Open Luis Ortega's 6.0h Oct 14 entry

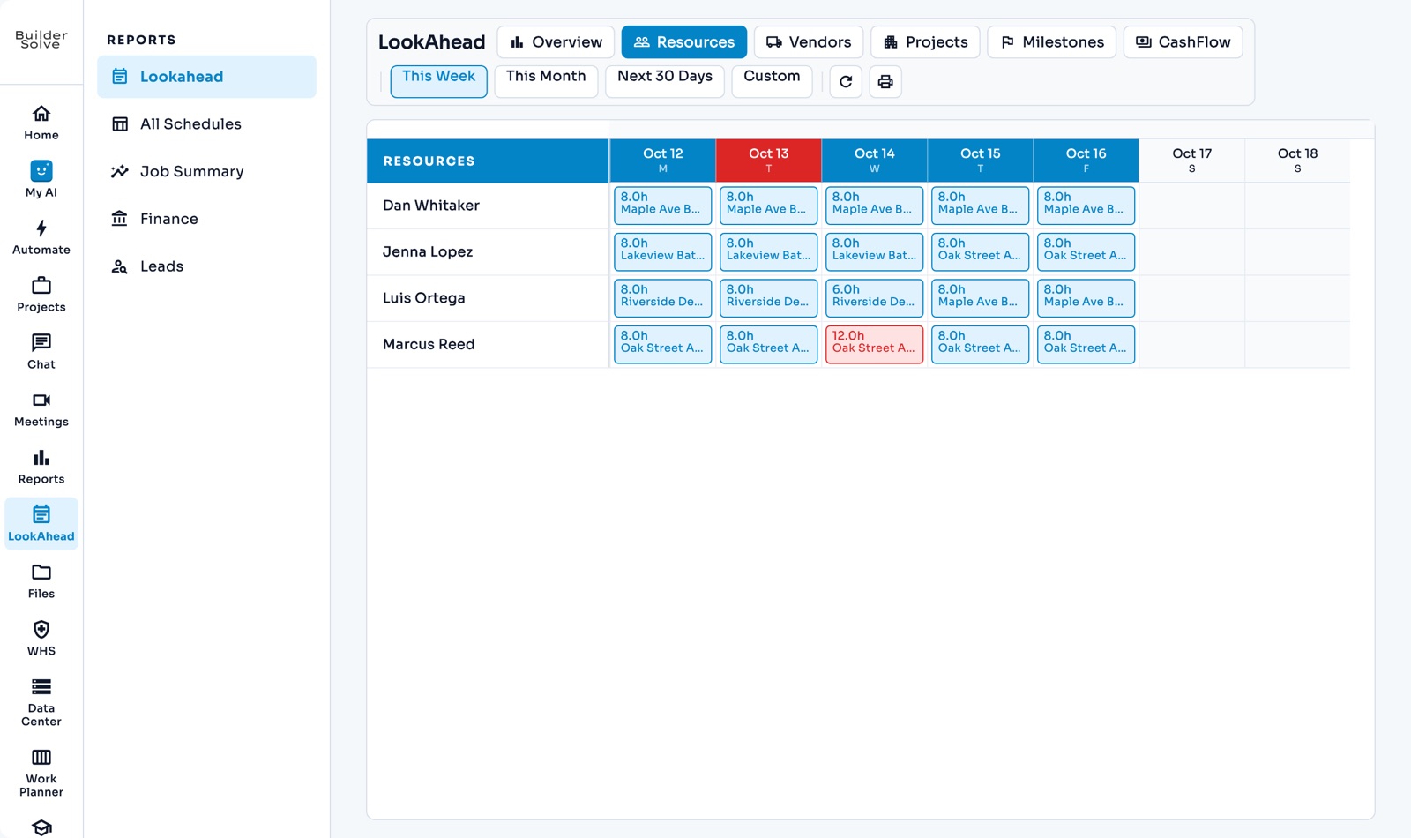[875, 298]
